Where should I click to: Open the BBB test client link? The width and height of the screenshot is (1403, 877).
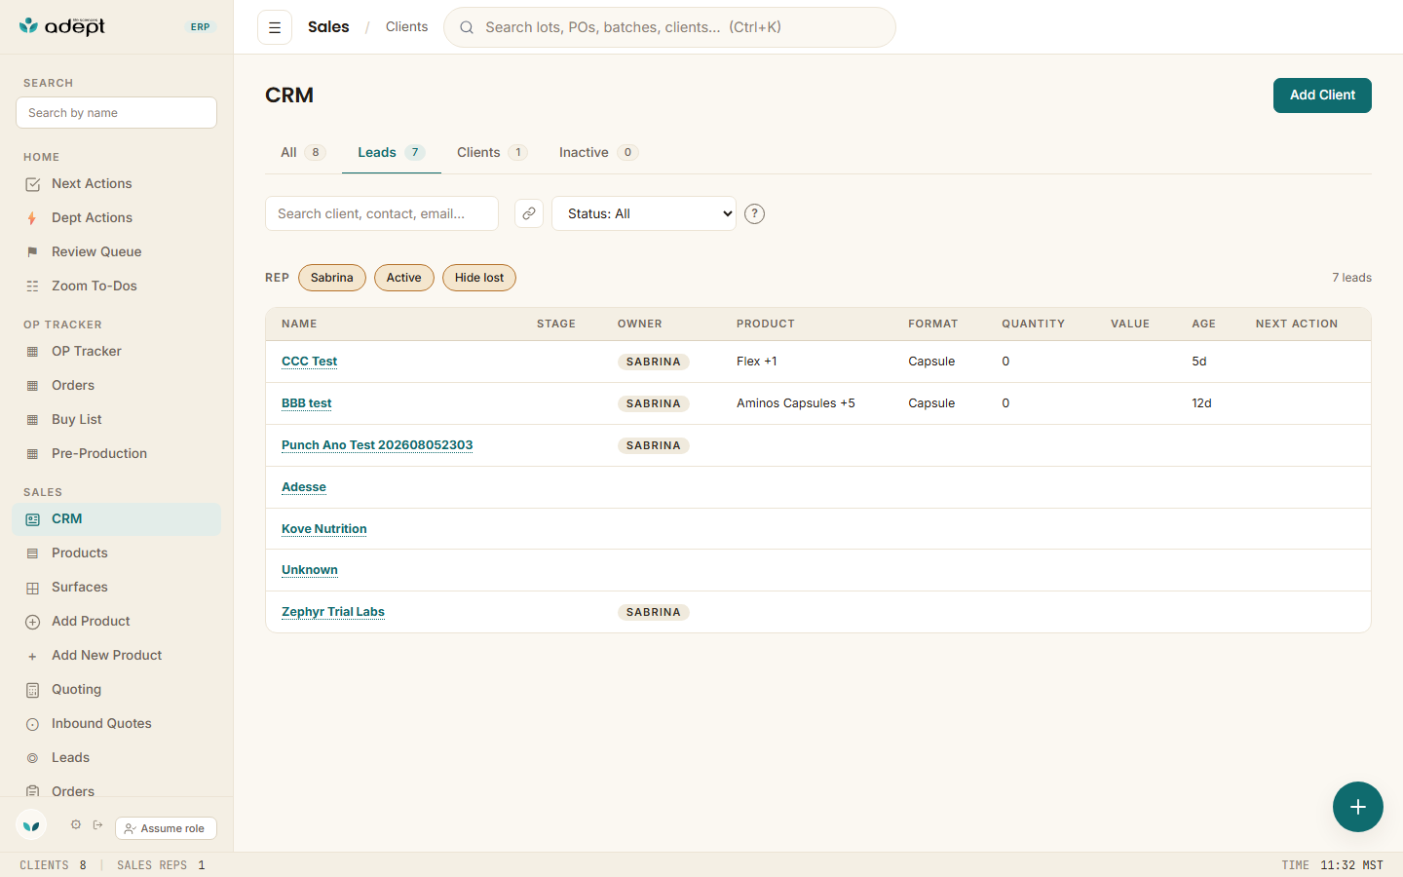[307, 403]
